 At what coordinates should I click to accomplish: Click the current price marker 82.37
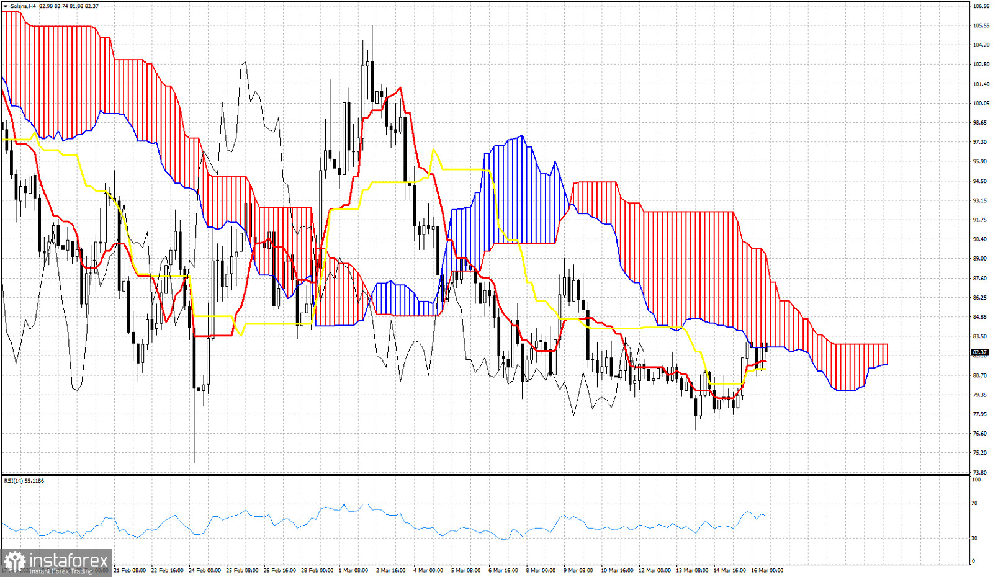[x=979, y=352]
